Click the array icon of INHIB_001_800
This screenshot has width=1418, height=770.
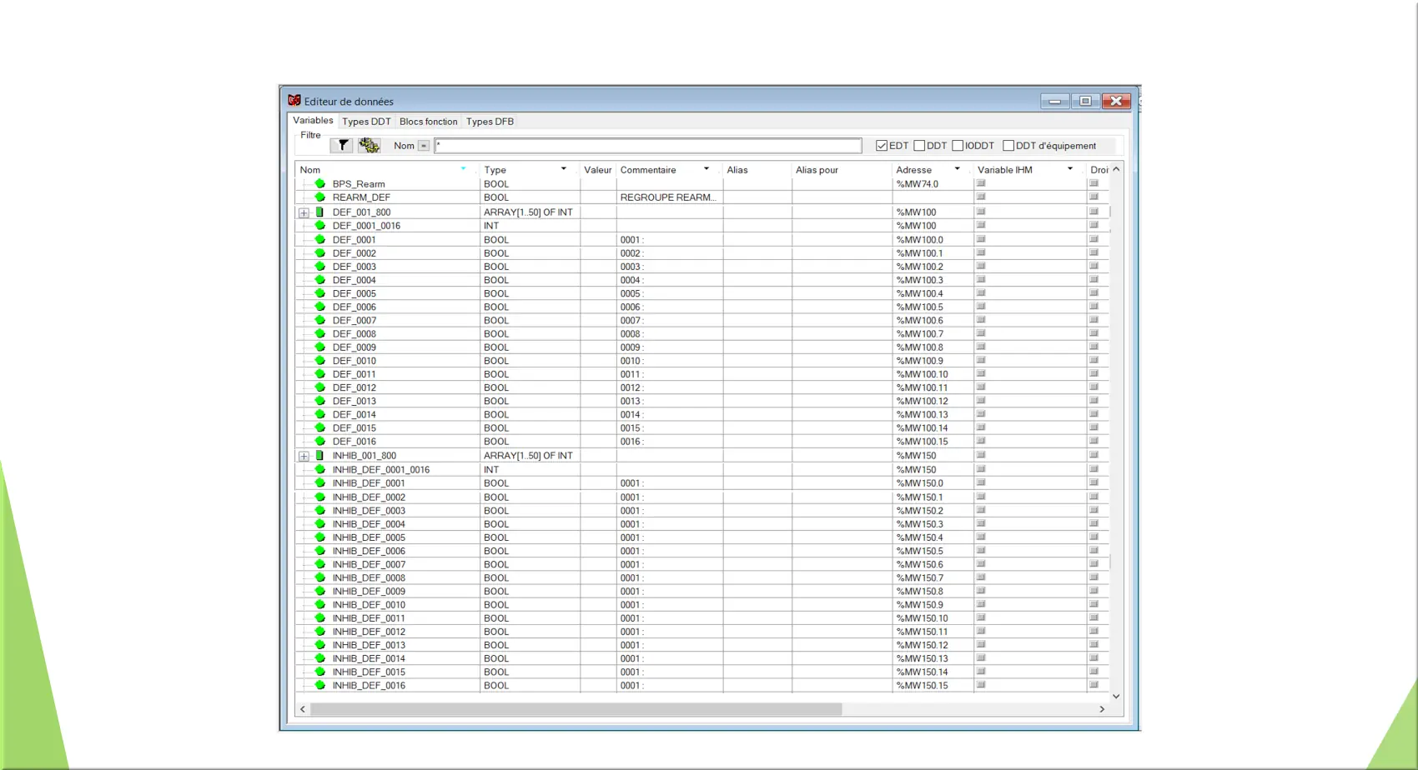(x=319, y=456)
